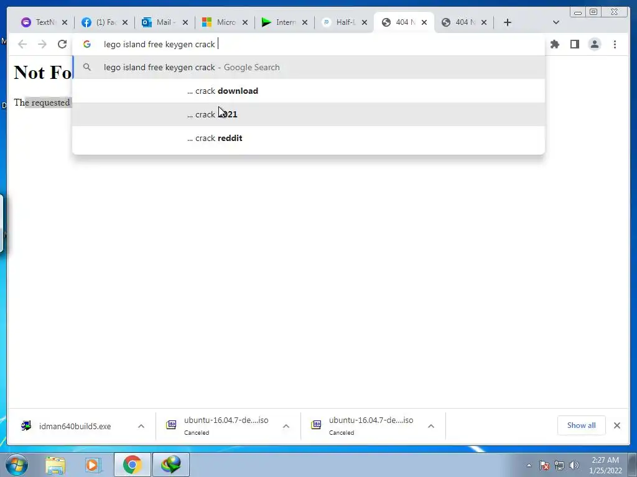Switch to the Microsoft tab
This screenshot has height=477, width=637.
pyautogui.click(x=220, y=22)
